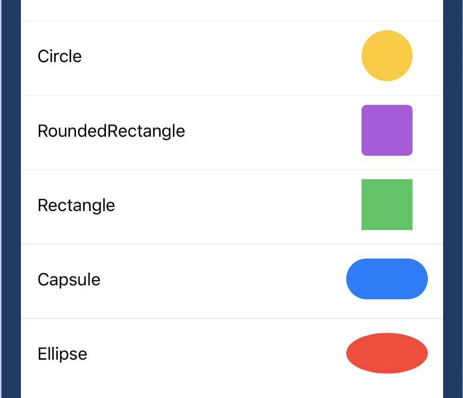Screen dimensions: 463x398
Task: Click the white area below the red ellipse
Action: (387, 386)
